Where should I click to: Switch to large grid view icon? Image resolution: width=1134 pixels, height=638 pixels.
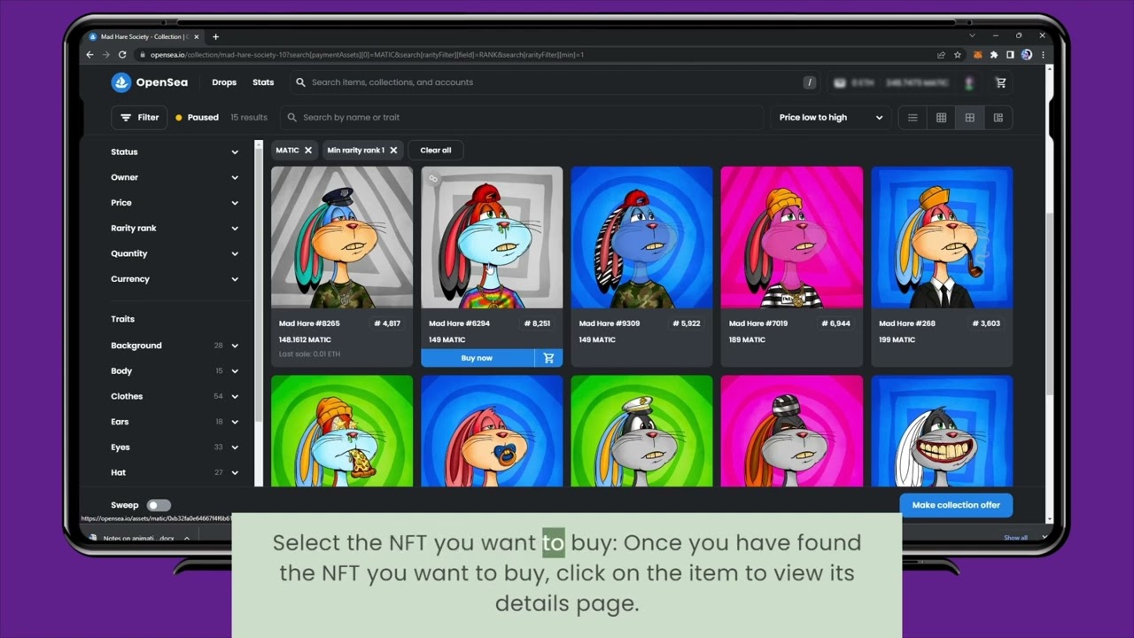[x=970, y=118]
